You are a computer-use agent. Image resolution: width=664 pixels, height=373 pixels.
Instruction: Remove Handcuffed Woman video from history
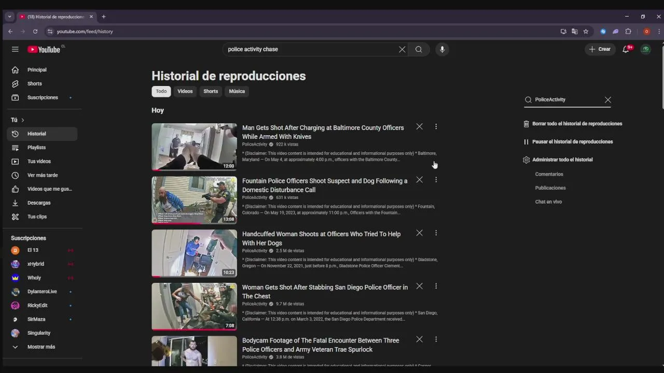point(419,233)
